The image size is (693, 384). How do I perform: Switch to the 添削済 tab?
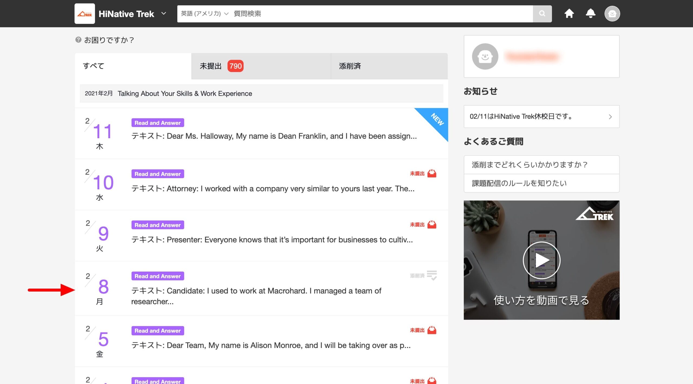[x=389, y=66]
